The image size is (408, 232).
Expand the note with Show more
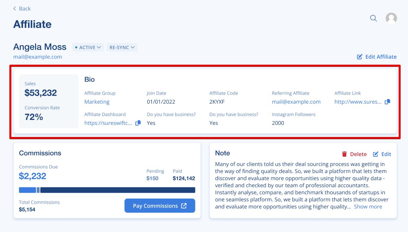pos(368,207)
